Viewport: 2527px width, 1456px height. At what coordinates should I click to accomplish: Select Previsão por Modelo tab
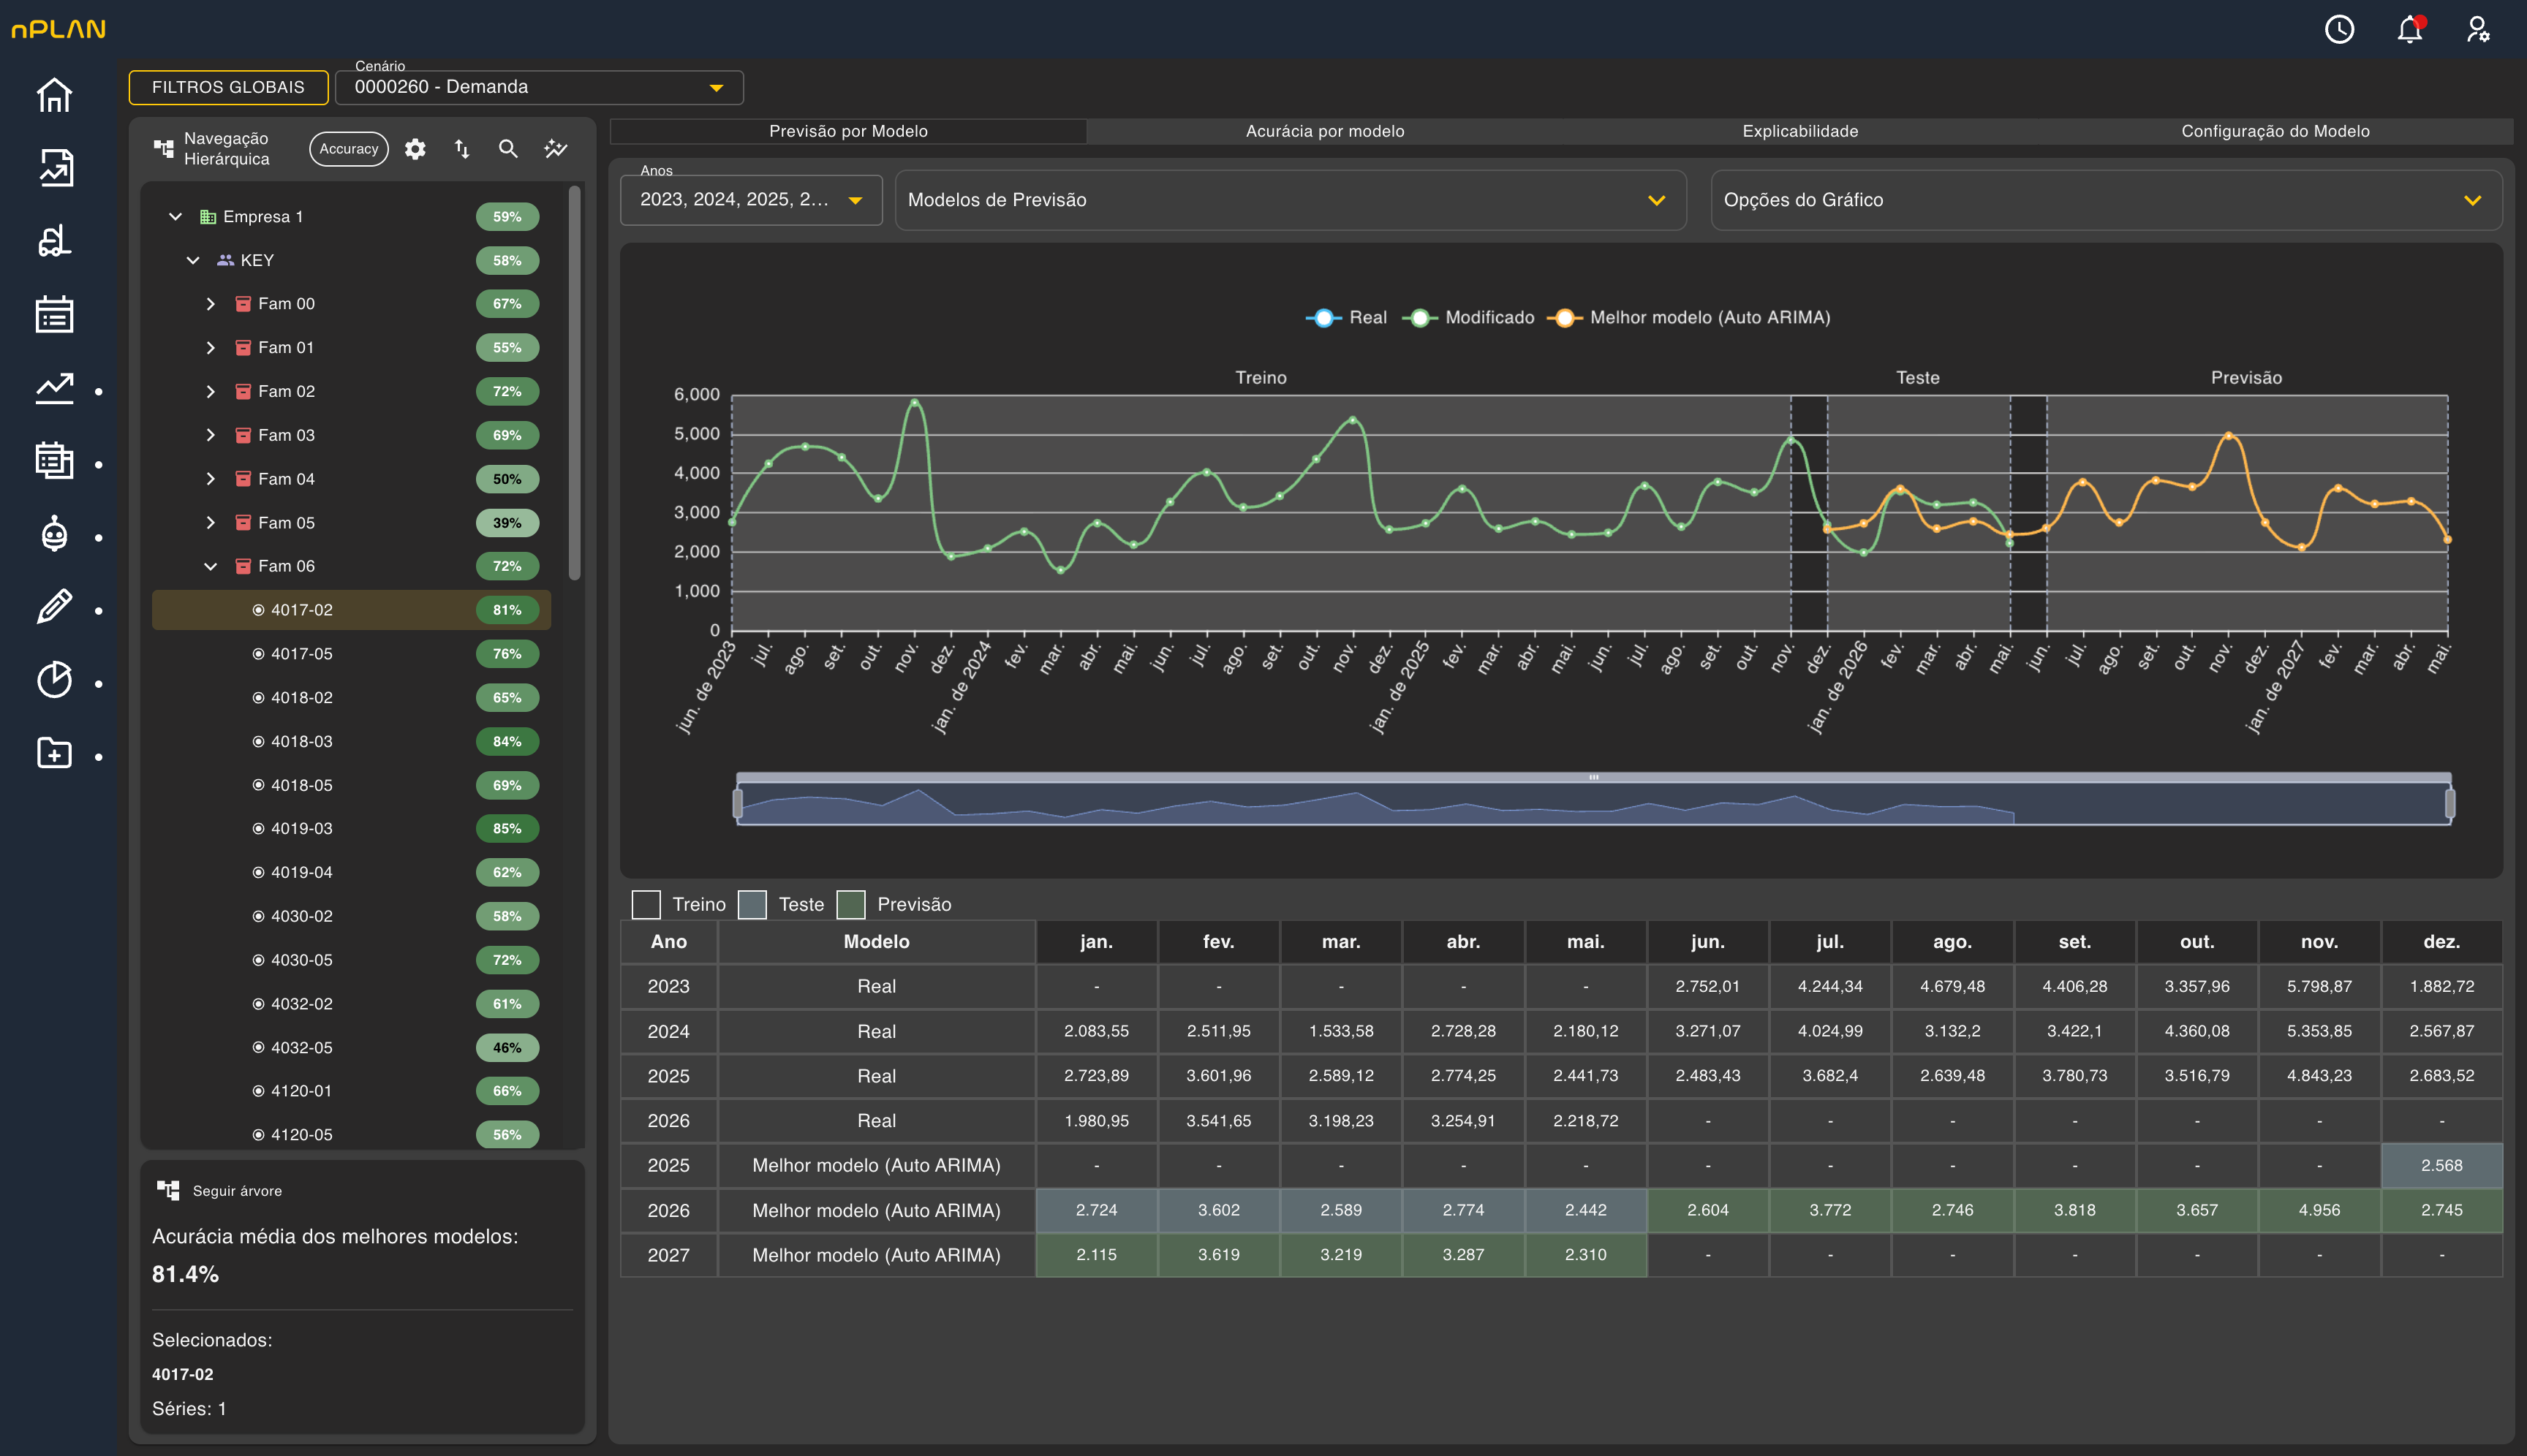(x=848, y=131)
